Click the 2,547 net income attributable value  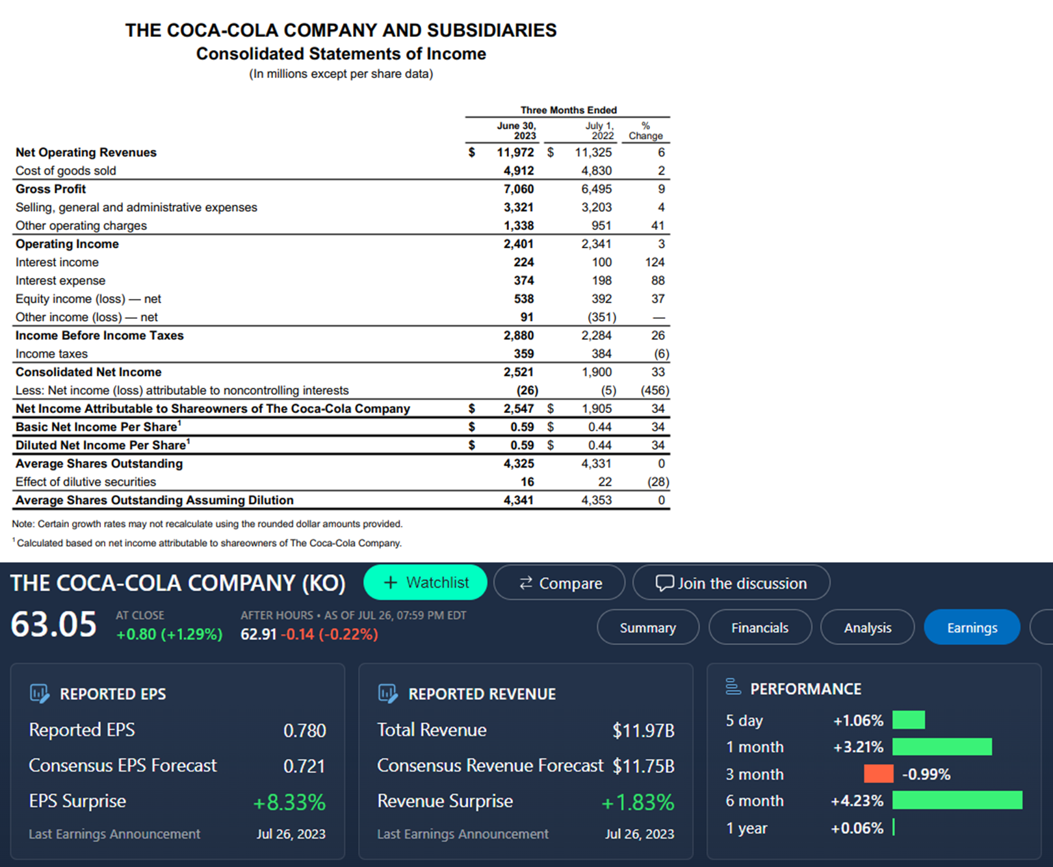[519, 408]
